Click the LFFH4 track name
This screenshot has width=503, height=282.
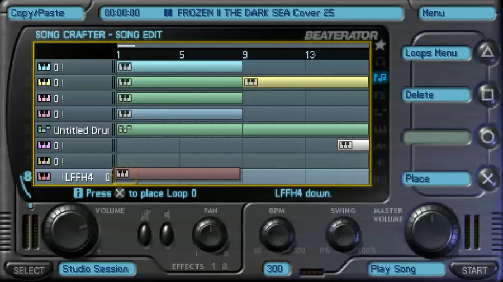pyautogui.click(x=79, y=177)
